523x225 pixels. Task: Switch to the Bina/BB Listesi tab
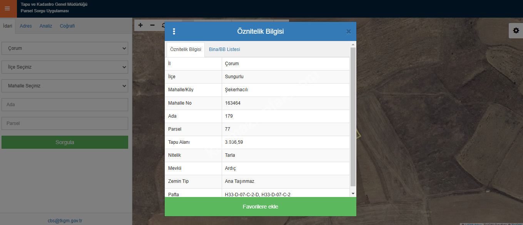(224, 49)
